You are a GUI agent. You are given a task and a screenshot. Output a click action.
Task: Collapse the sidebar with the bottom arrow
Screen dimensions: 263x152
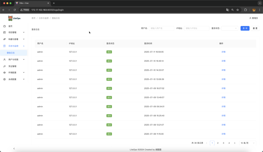(14, 148)
